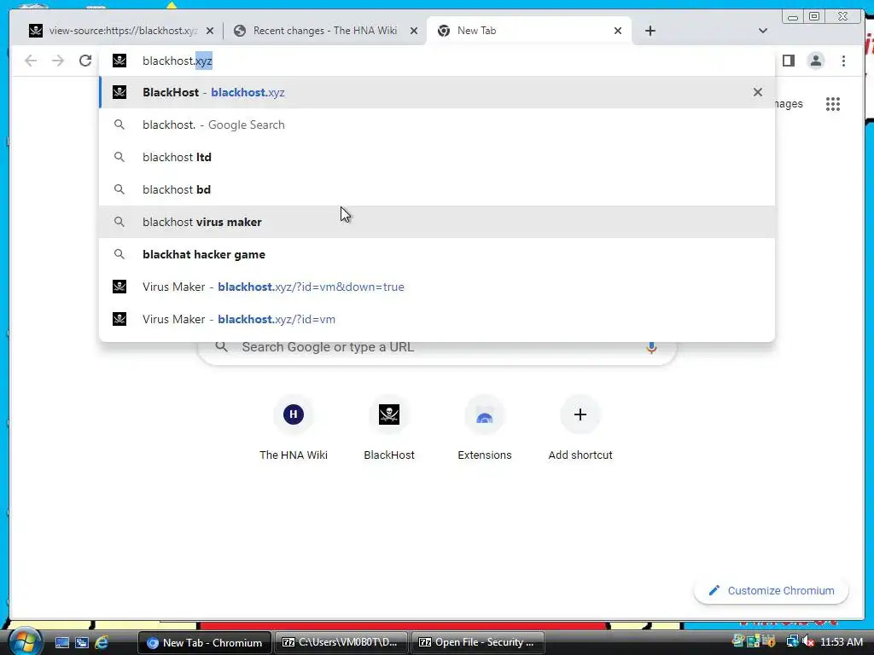Open Virus Maker ?id=vm&down=true suggestion
874x655 pixels.
[x=437, y=287]
